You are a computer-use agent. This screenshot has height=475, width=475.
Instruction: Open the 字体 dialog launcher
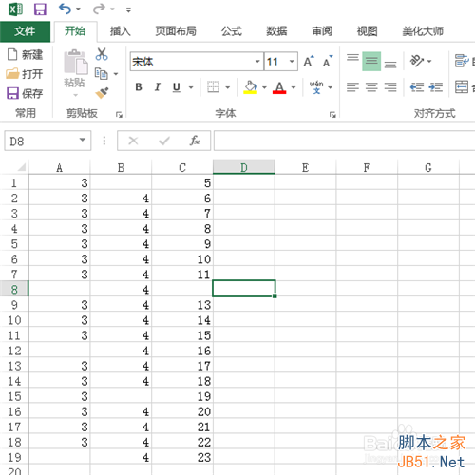click(x=332, y=115)
